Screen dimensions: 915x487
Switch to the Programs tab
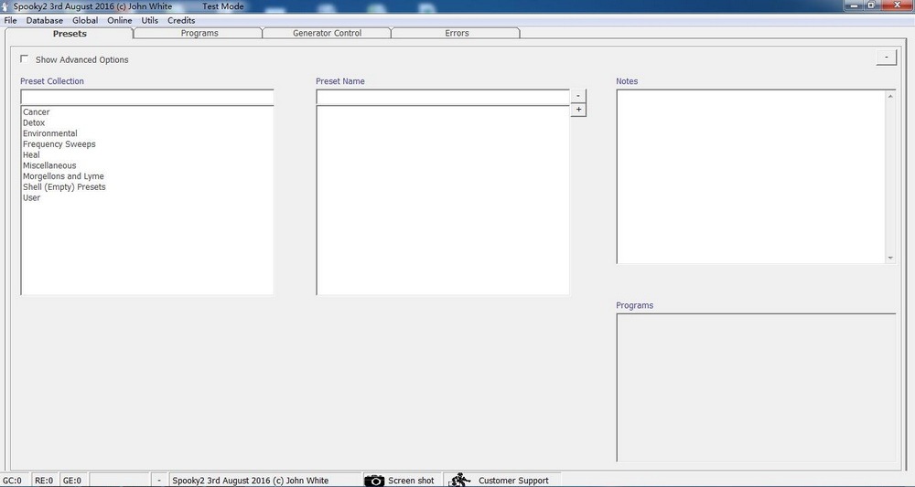point(199,33)
